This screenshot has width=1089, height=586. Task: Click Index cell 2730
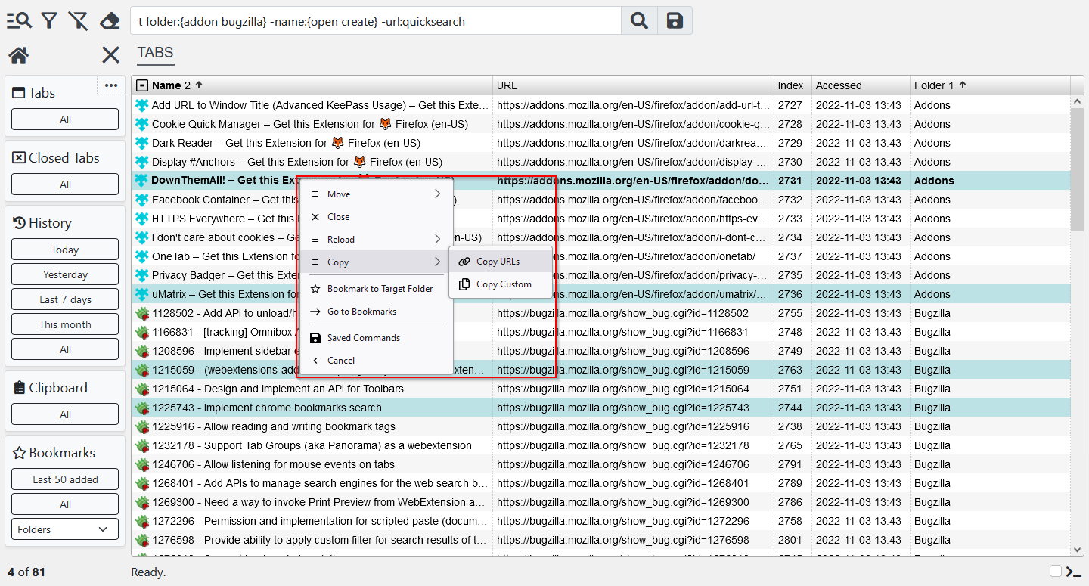click(793, 162)
